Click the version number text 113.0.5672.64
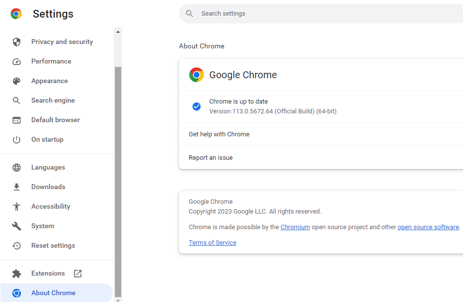The image size is (463, 302). [252, 111]
